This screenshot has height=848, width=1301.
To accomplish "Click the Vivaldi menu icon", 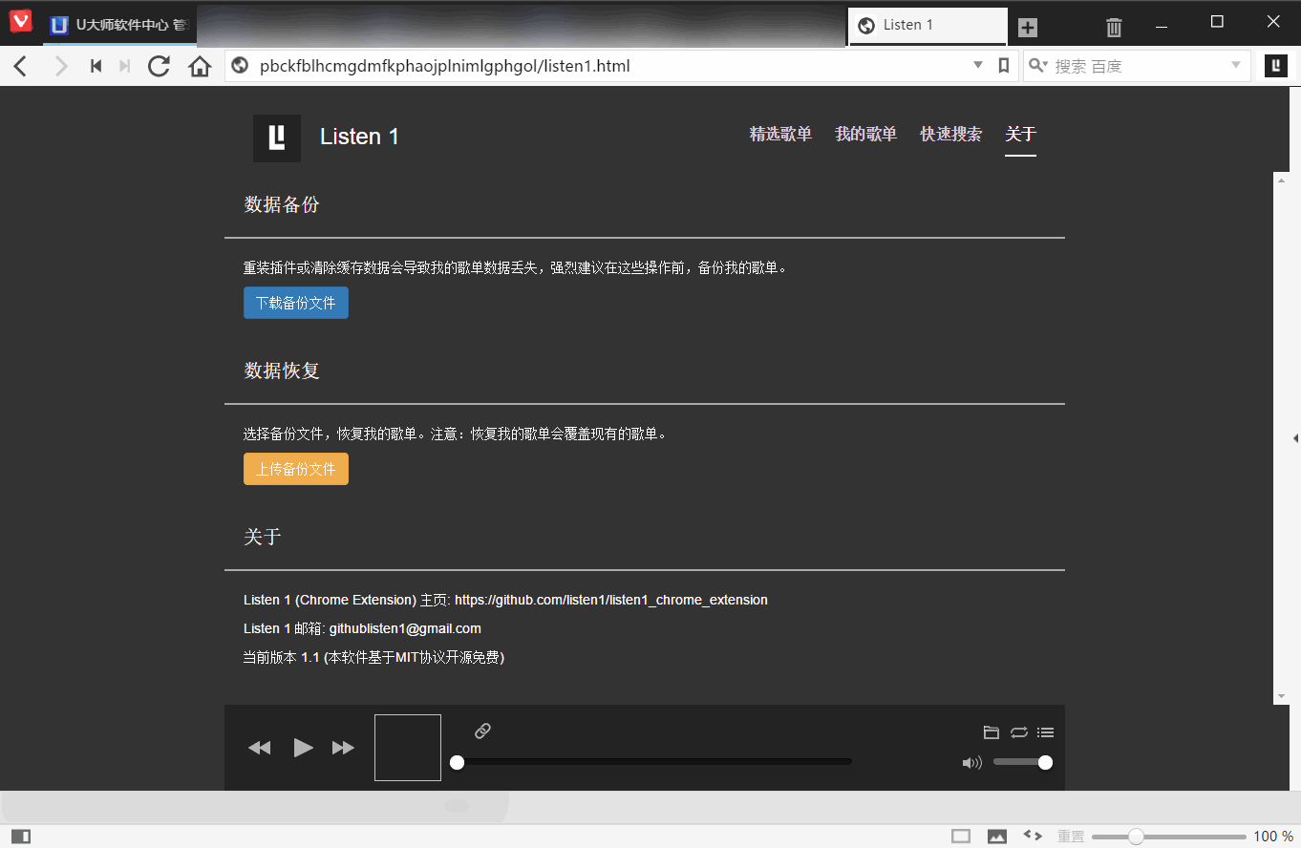I will pos(21,22).
